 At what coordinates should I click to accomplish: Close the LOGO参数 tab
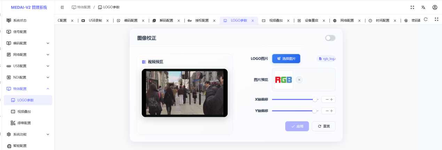point(253,21)
